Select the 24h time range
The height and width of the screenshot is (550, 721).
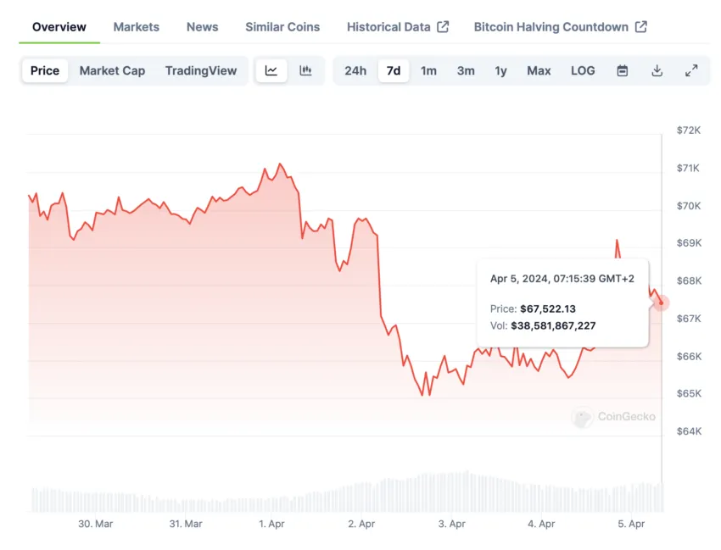pos(355,71)
